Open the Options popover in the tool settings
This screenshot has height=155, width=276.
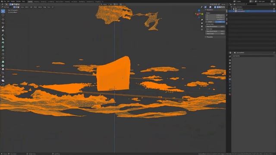[x=223, y=4]
